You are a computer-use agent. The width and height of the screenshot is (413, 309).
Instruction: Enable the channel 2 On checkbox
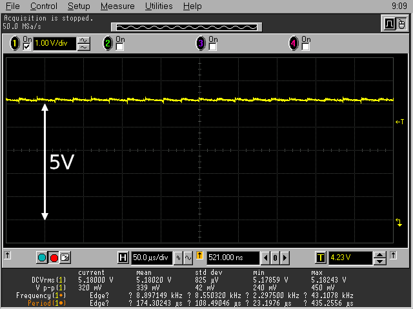pos(119,47)
